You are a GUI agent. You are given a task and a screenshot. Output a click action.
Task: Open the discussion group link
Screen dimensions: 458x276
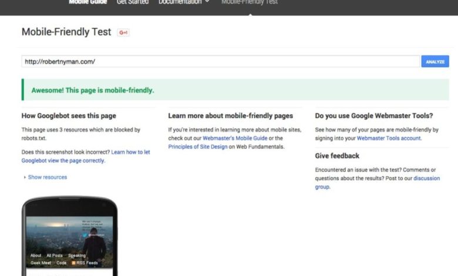coord(378,183)
